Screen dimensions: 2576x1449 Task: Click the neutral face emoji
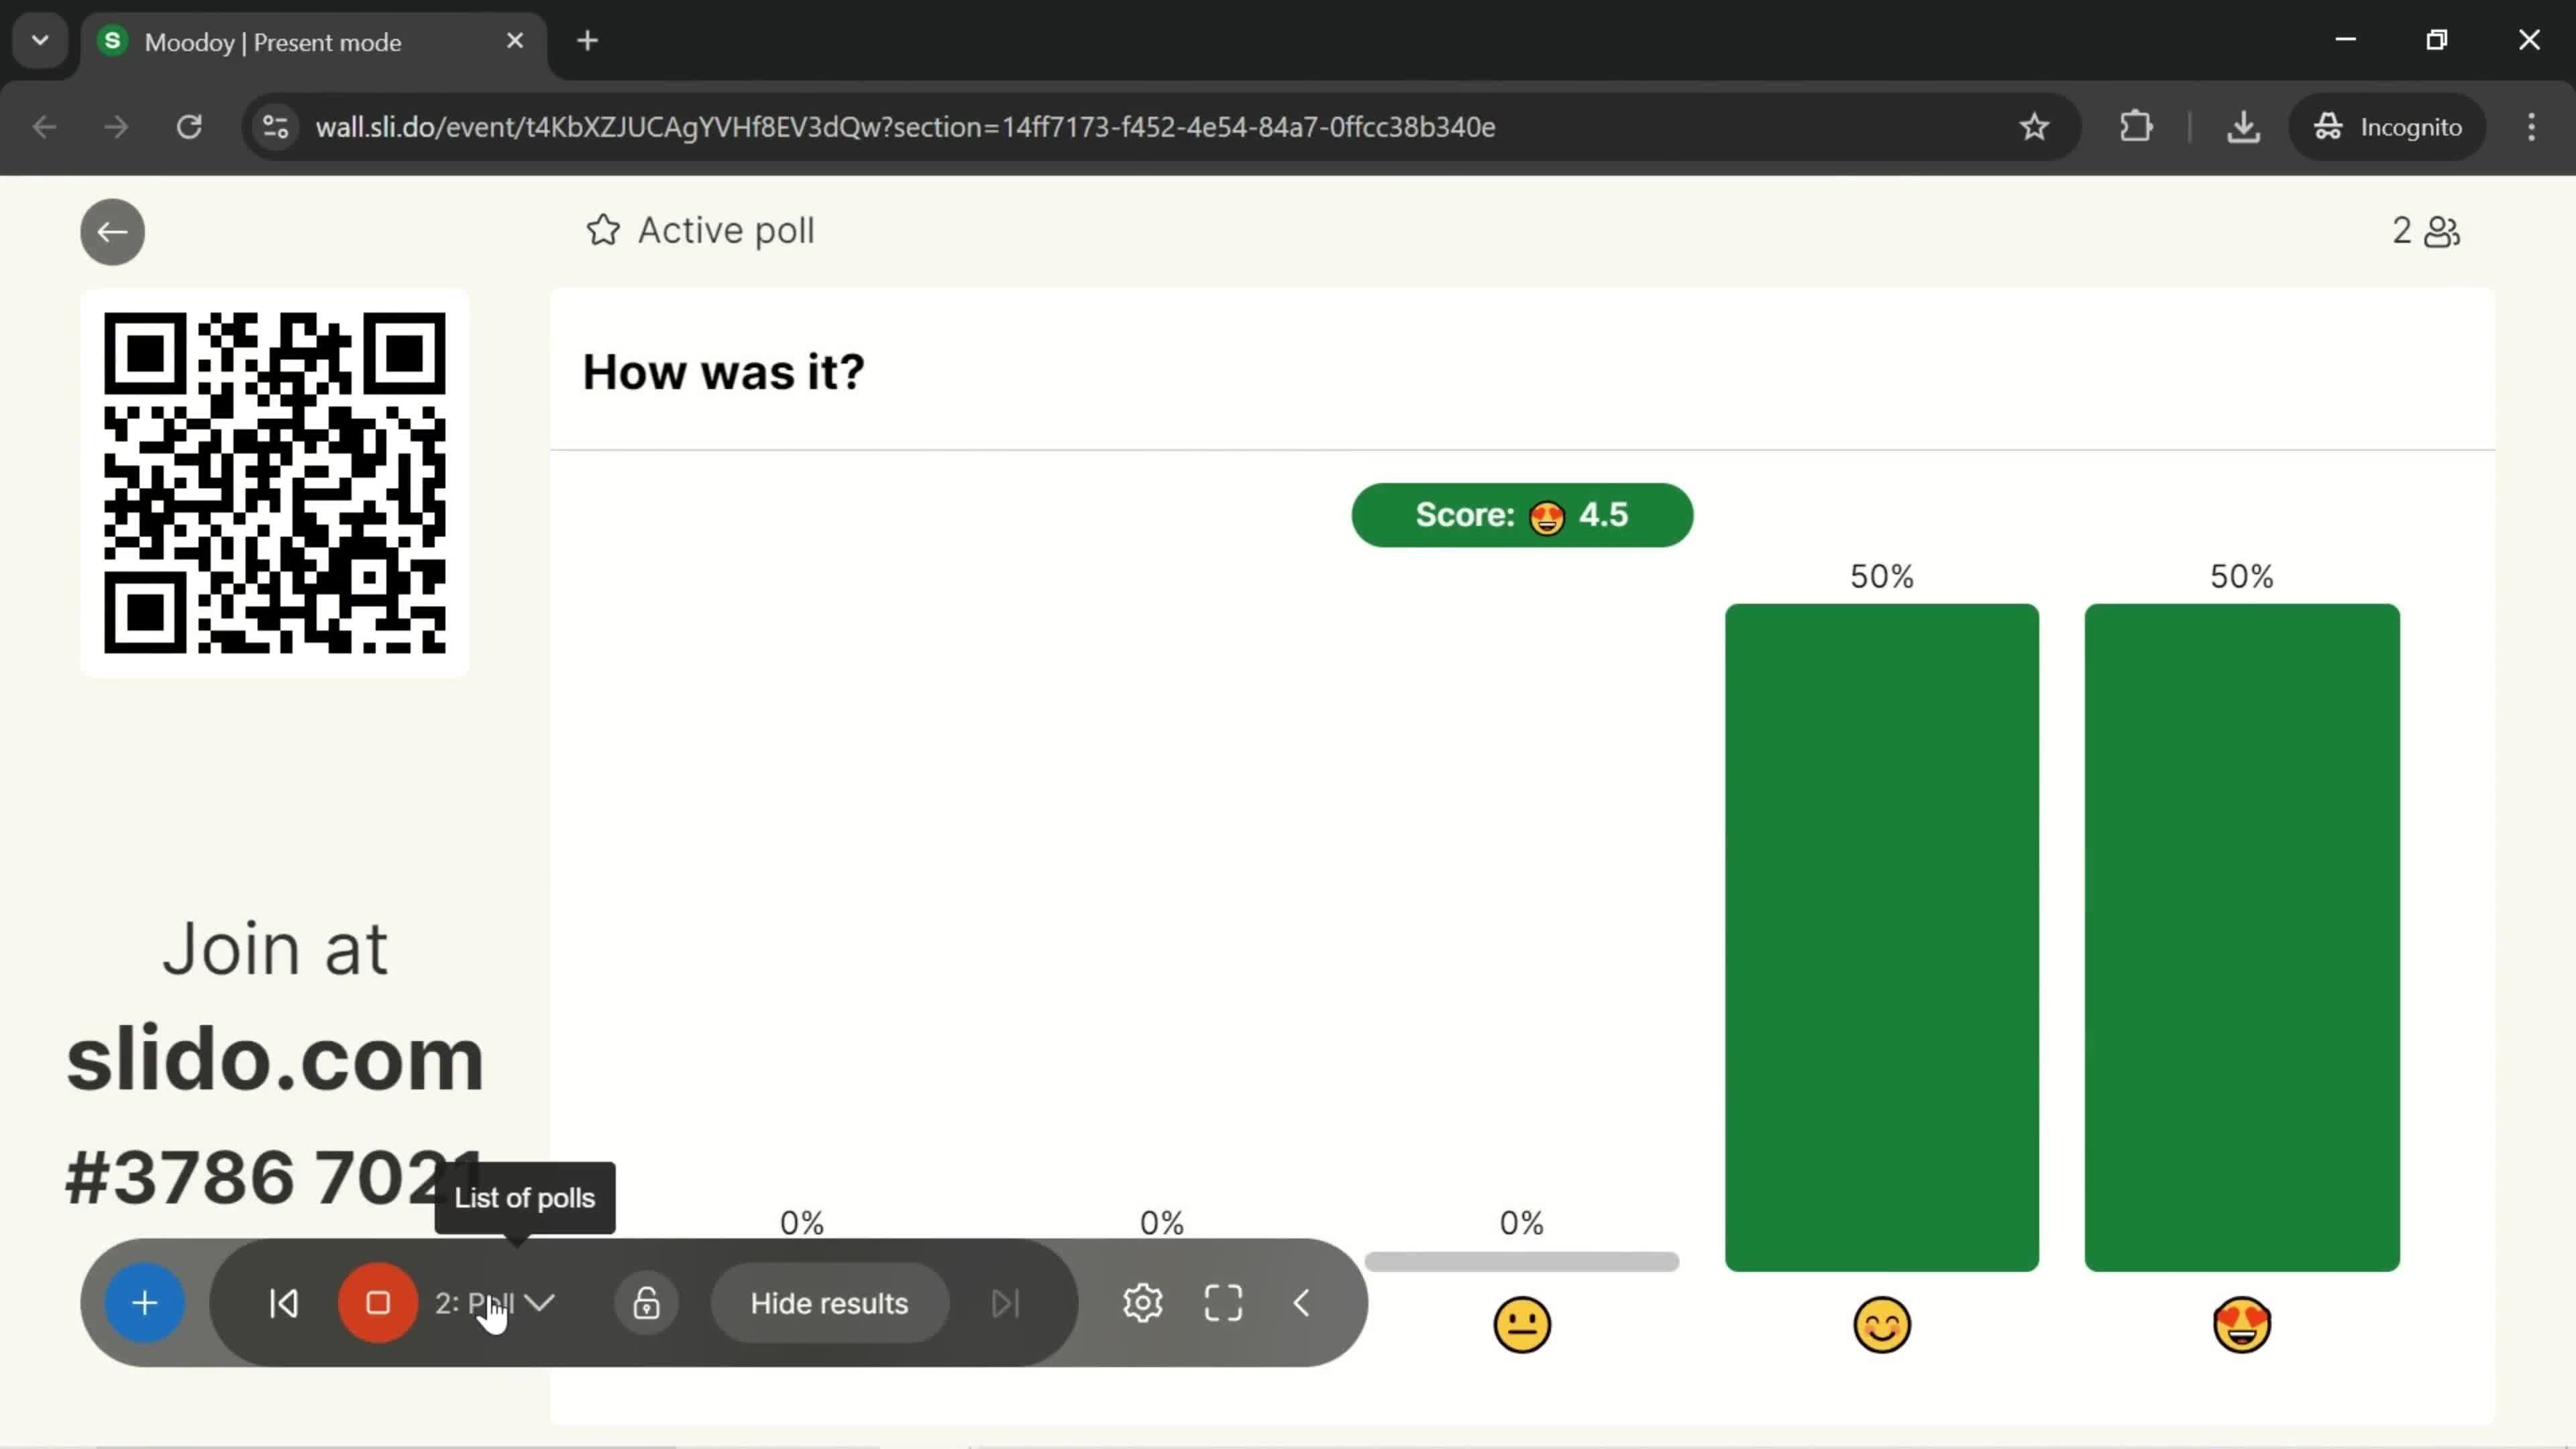pos(1522,1325)
